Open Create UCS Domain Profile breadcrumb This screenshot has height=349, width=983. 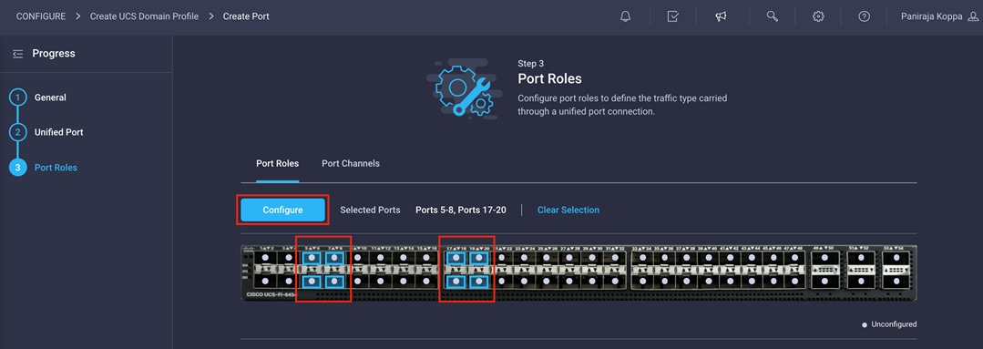tap(144, 16)
